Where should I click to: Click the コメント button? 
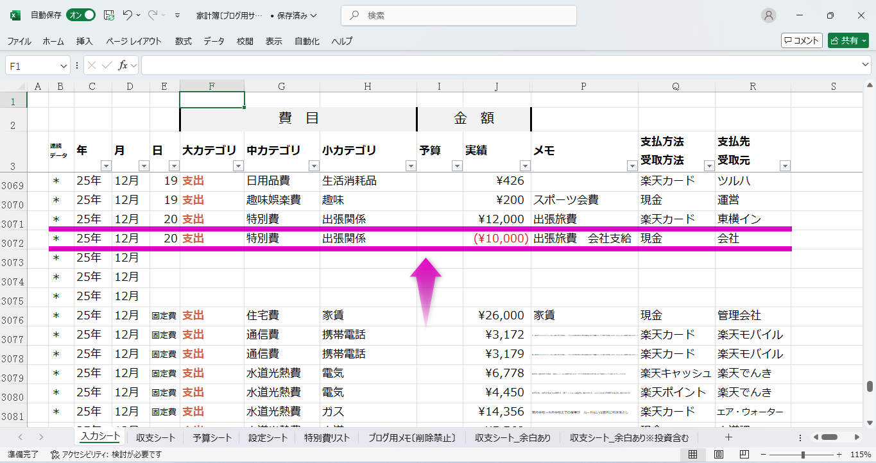802,40
